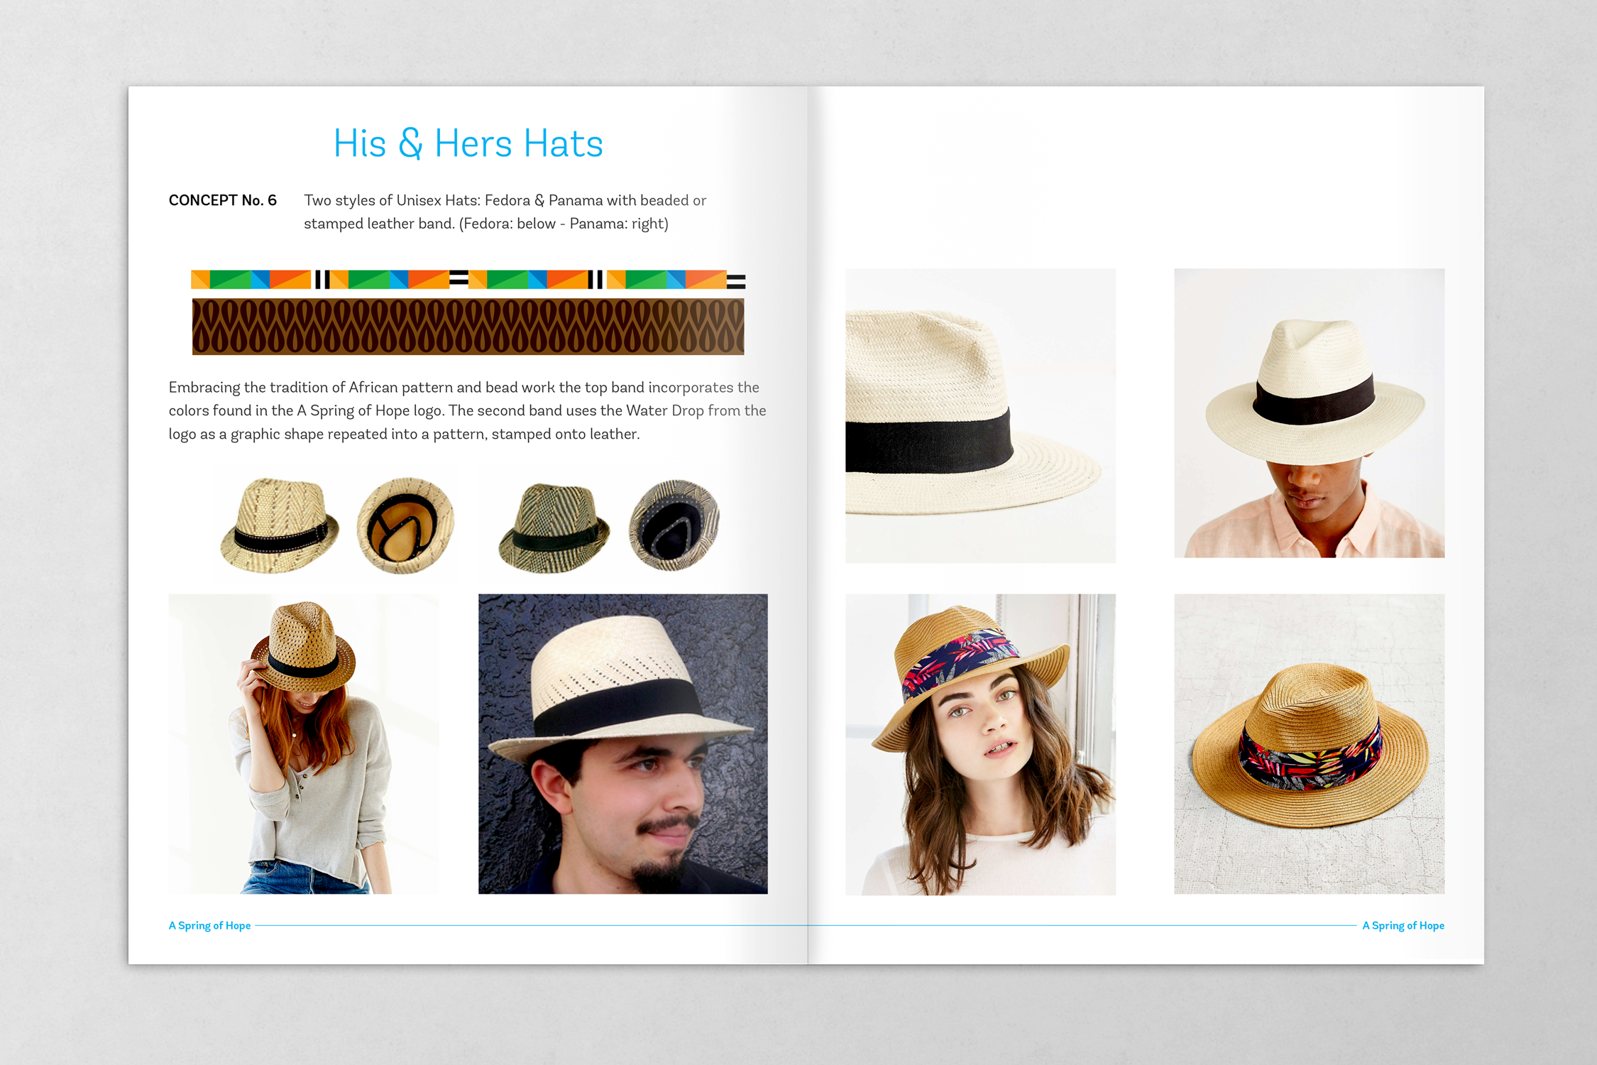Click the text 'stamped leather band. (Fedora: below'
Screen dimensions: 1597x1065
(x=429, y=224)
